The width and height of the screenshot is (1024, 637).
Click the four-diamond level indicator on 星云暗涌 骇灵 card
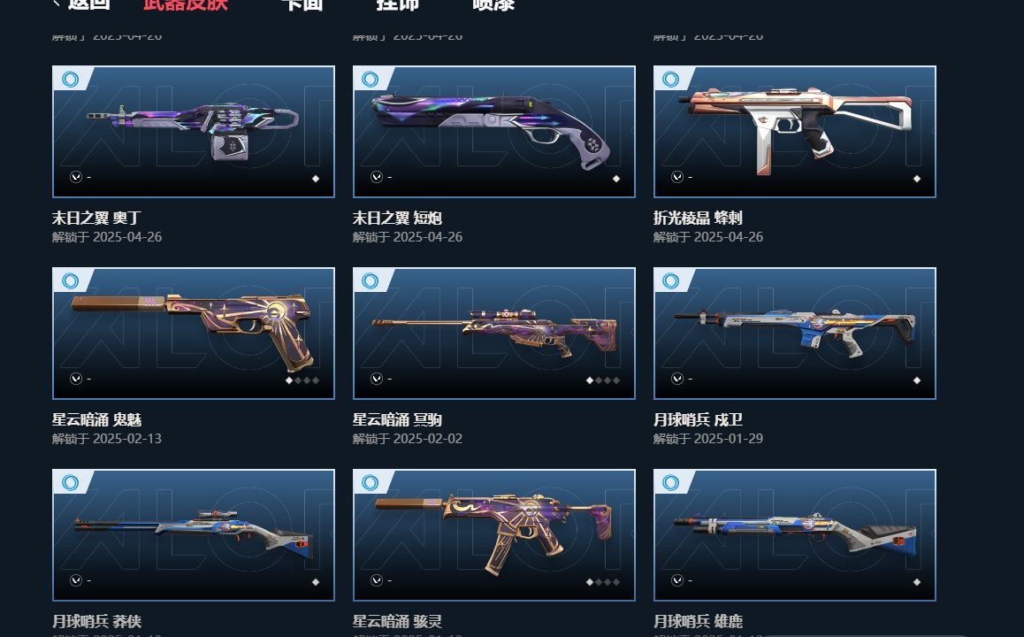coord(603,582)
